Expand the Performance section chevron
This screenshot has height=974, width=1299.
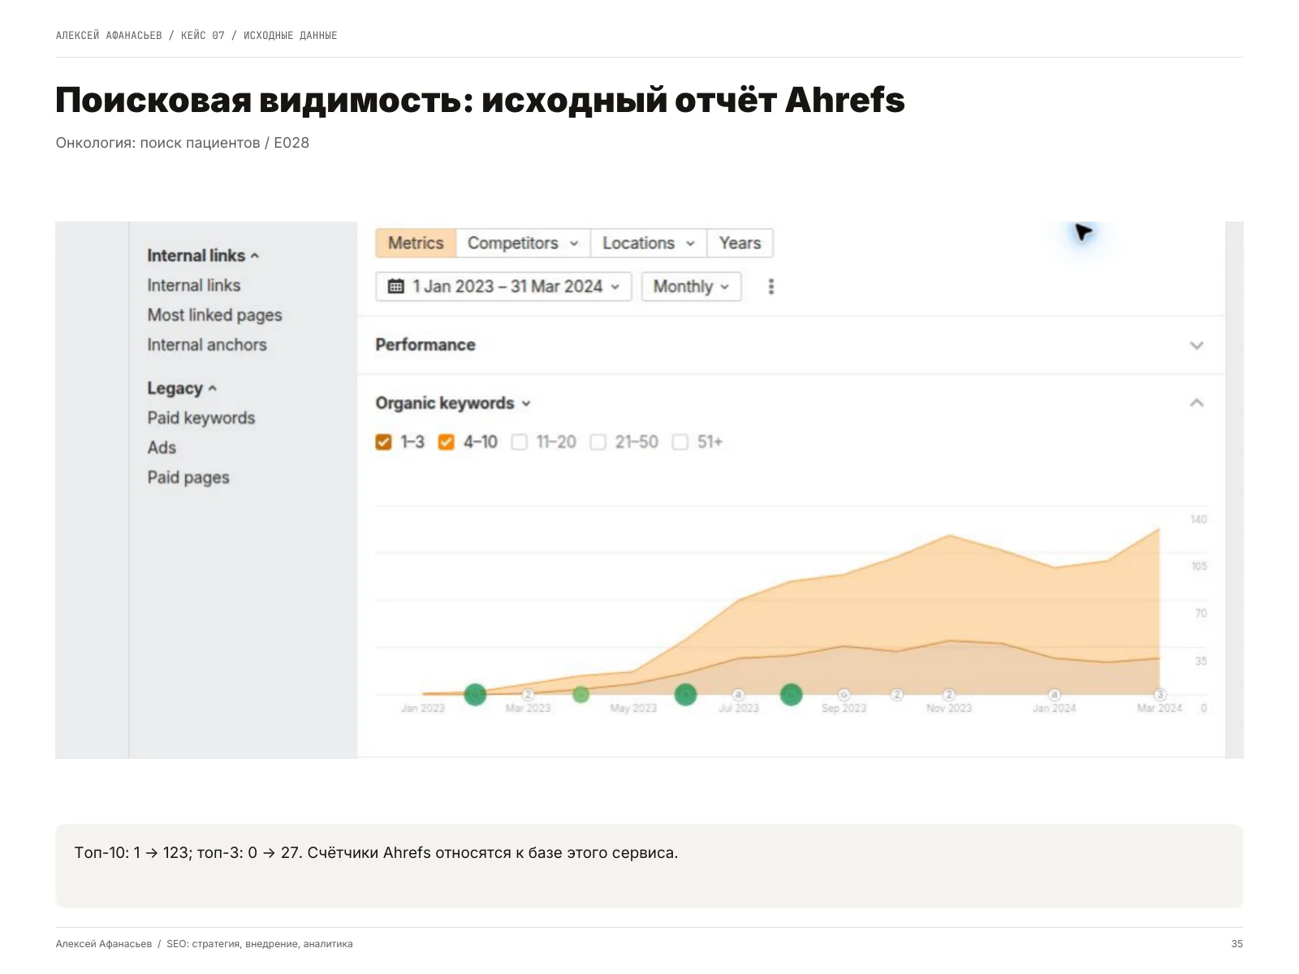click(1196, 345)
